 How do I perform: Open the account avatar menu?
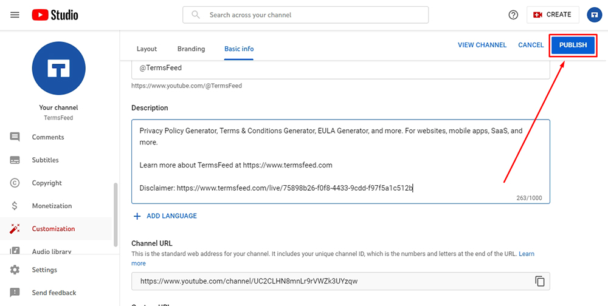click(x=593, y=15)
